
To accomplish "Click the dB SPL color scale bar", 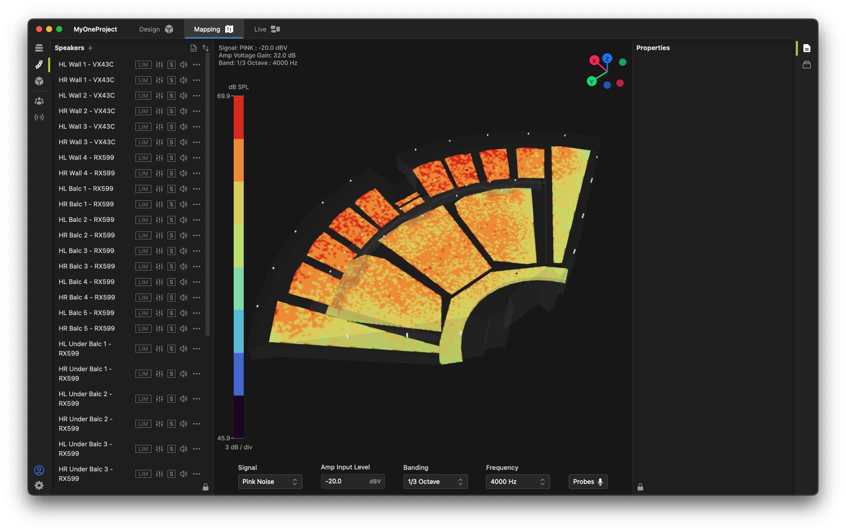I will pos(239,267).
